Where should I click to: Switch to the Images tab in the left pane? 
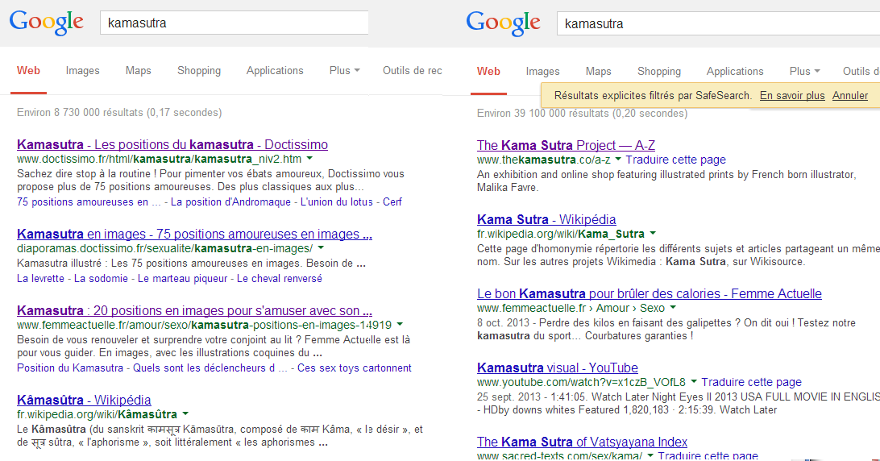click(x=82, y=71)
